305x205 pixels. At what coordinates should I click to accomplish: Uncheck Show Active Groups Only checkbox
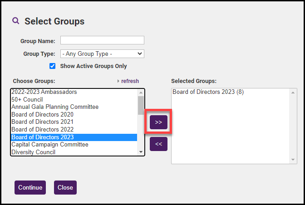coord(52,66)
